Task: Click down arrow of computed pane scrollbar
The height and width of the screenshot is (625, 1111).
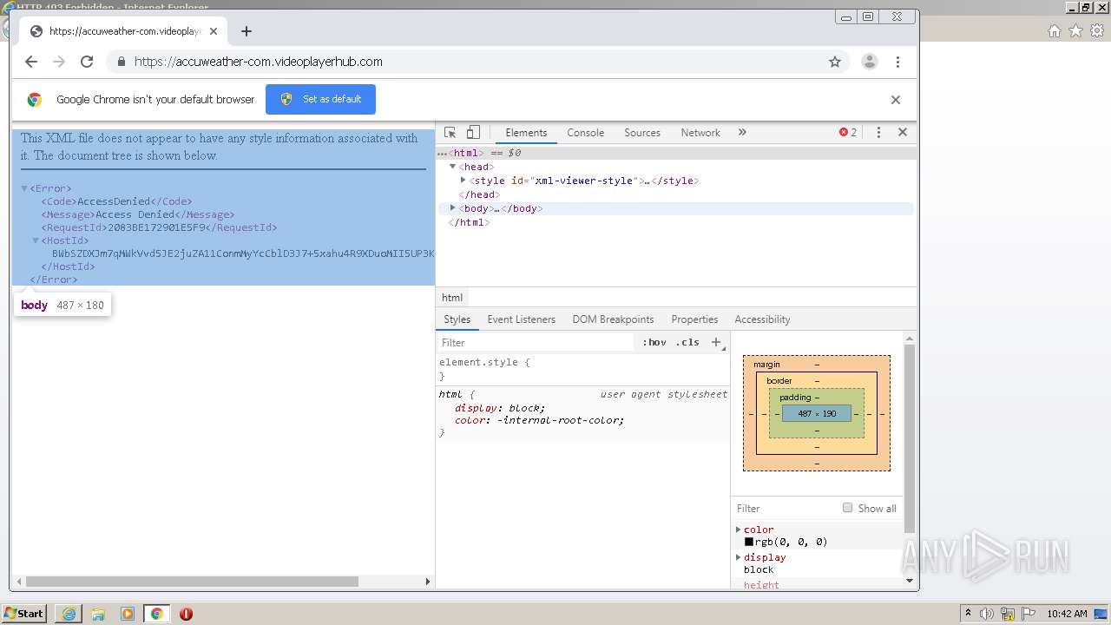Action: click(910, 581)
